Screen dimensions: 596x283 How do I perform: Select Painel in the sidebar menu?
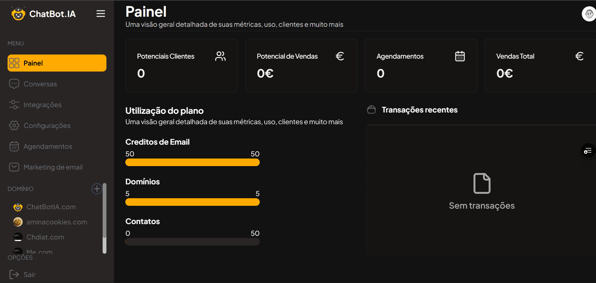coord(57,63)
